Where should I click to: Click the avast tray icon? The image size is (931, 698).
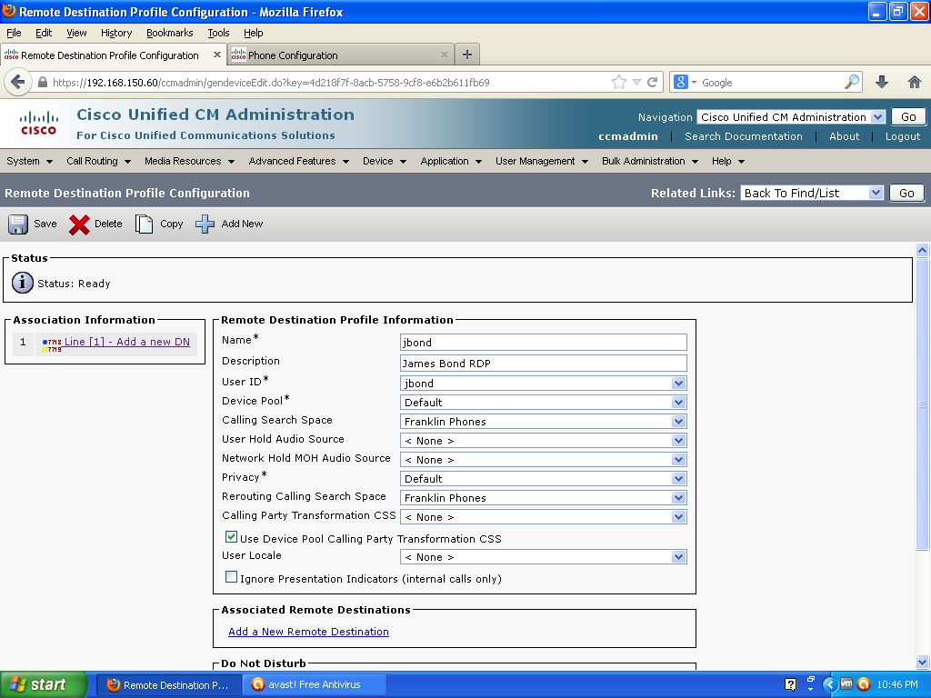coord(864,684)
